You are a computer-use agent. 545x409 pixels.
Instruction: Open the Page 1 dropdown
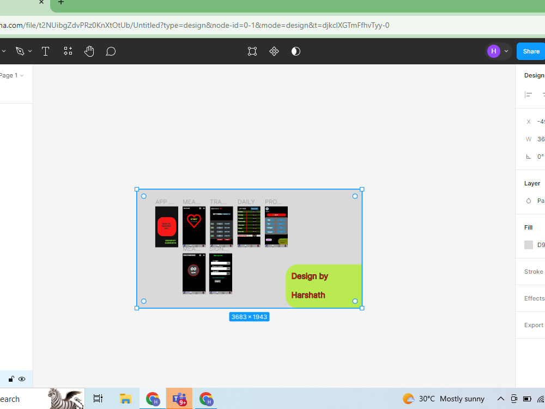pyautogui.click(x=12, y=75)
